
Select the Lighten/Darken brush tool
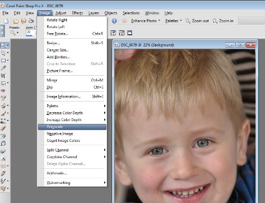coord(3,121)
